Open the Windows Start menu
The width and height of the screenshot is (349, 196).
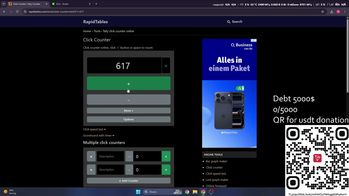pyautogui.click(x=138, y=192)
